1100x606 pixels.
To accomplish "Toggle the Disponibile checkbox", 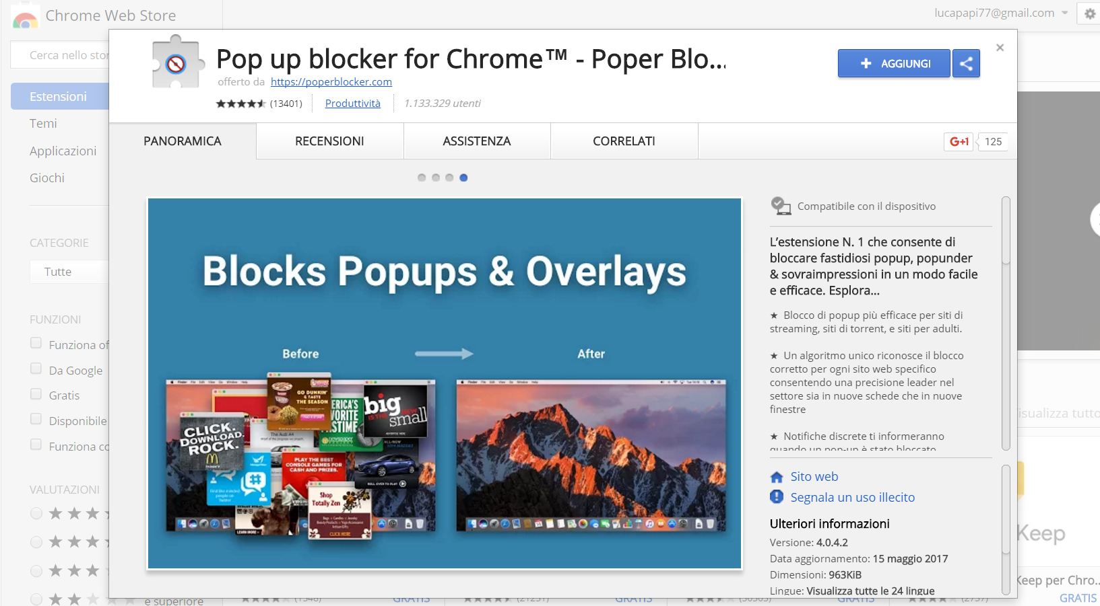I will [36, 419].
